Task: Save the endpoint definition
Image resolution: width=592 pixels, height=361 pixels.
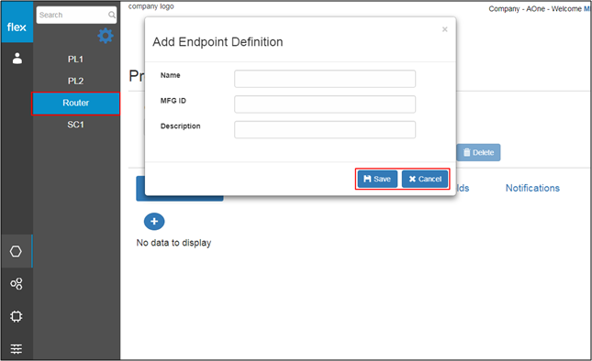Action: pyautogui.click(x=377, y=179)
